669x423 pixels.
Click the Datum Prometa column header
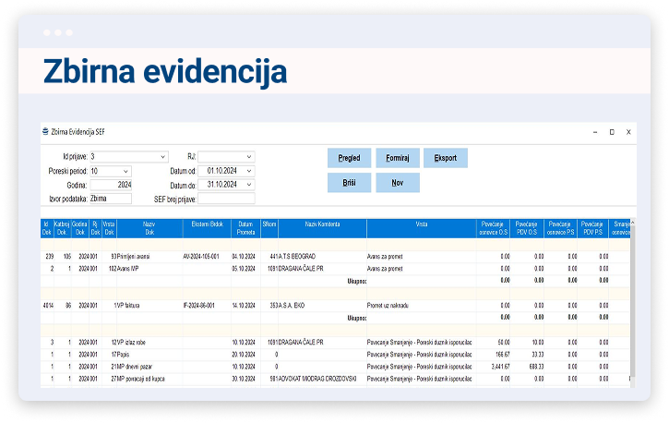click(245, 227)
